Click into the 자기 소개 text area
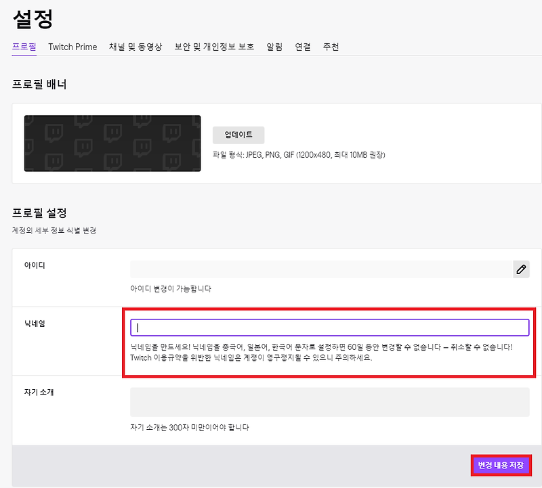The height and width of the screenshot is (488, 542). (x=330, y=402)
